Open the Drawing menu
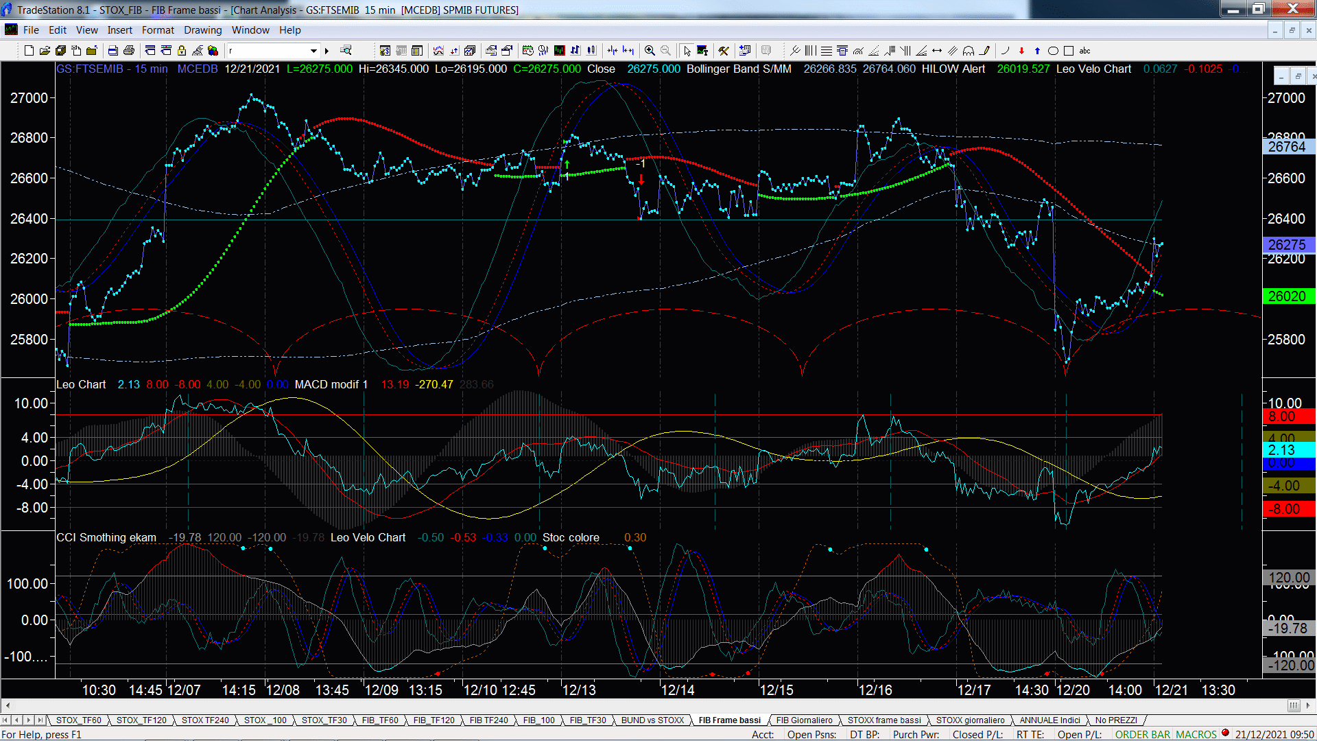The height and width of the screenshot is (741, 1317). 202,30
